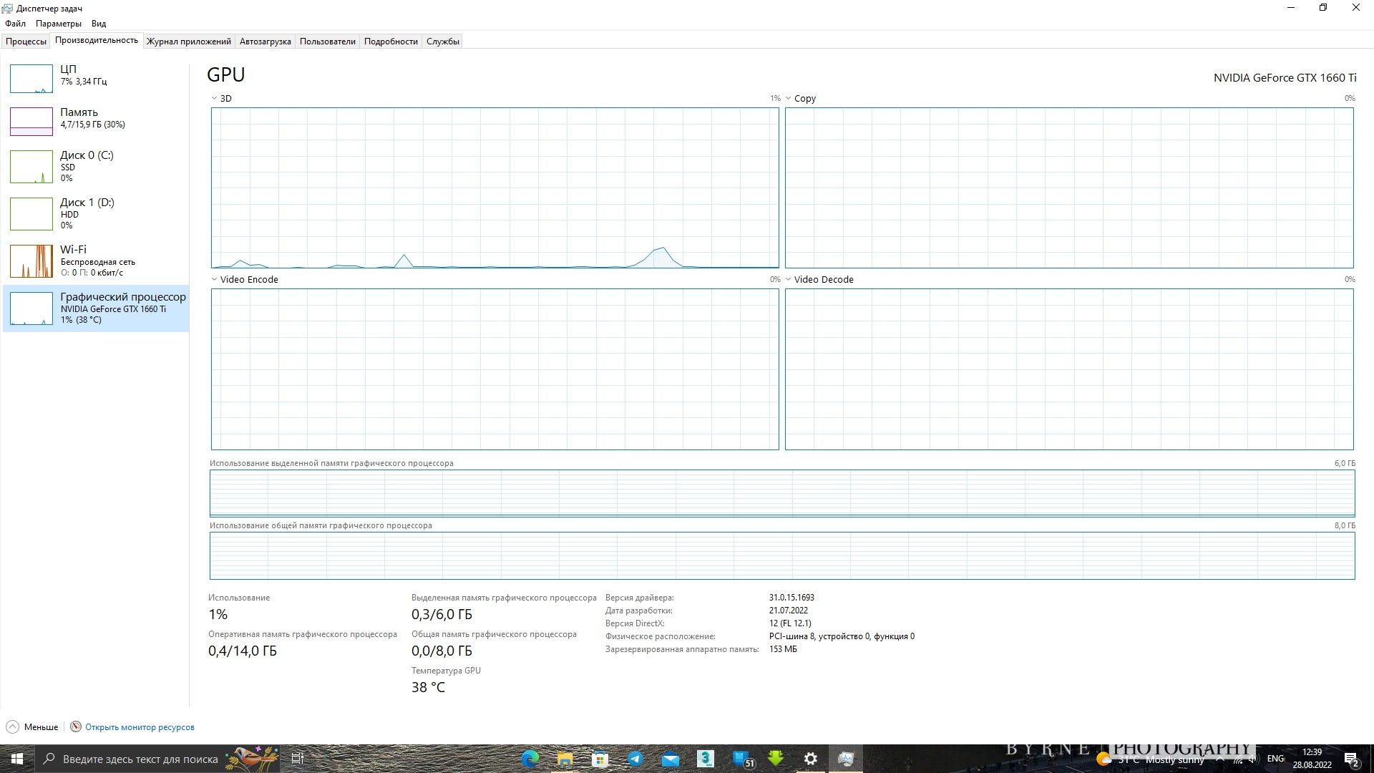Click the dedicated GPU memory usage graph
The width and height of the screenshot is (1374, 773).
coord(782,493)
